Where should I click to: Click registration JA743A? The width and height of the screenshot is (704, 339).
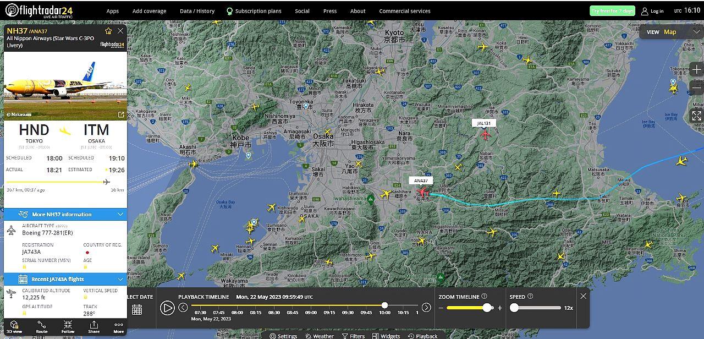pyautogui.click(x=31, y=251)
